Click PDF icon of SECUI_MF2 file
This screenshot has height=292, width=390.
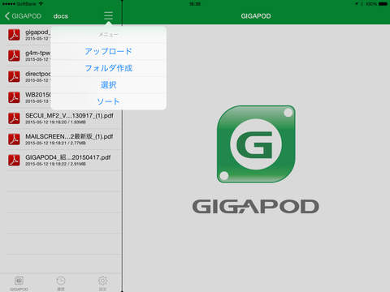14,118
